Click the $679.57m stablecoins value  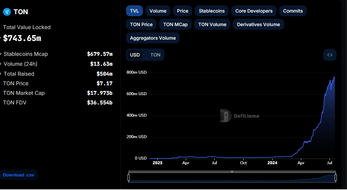coord(100,54)
